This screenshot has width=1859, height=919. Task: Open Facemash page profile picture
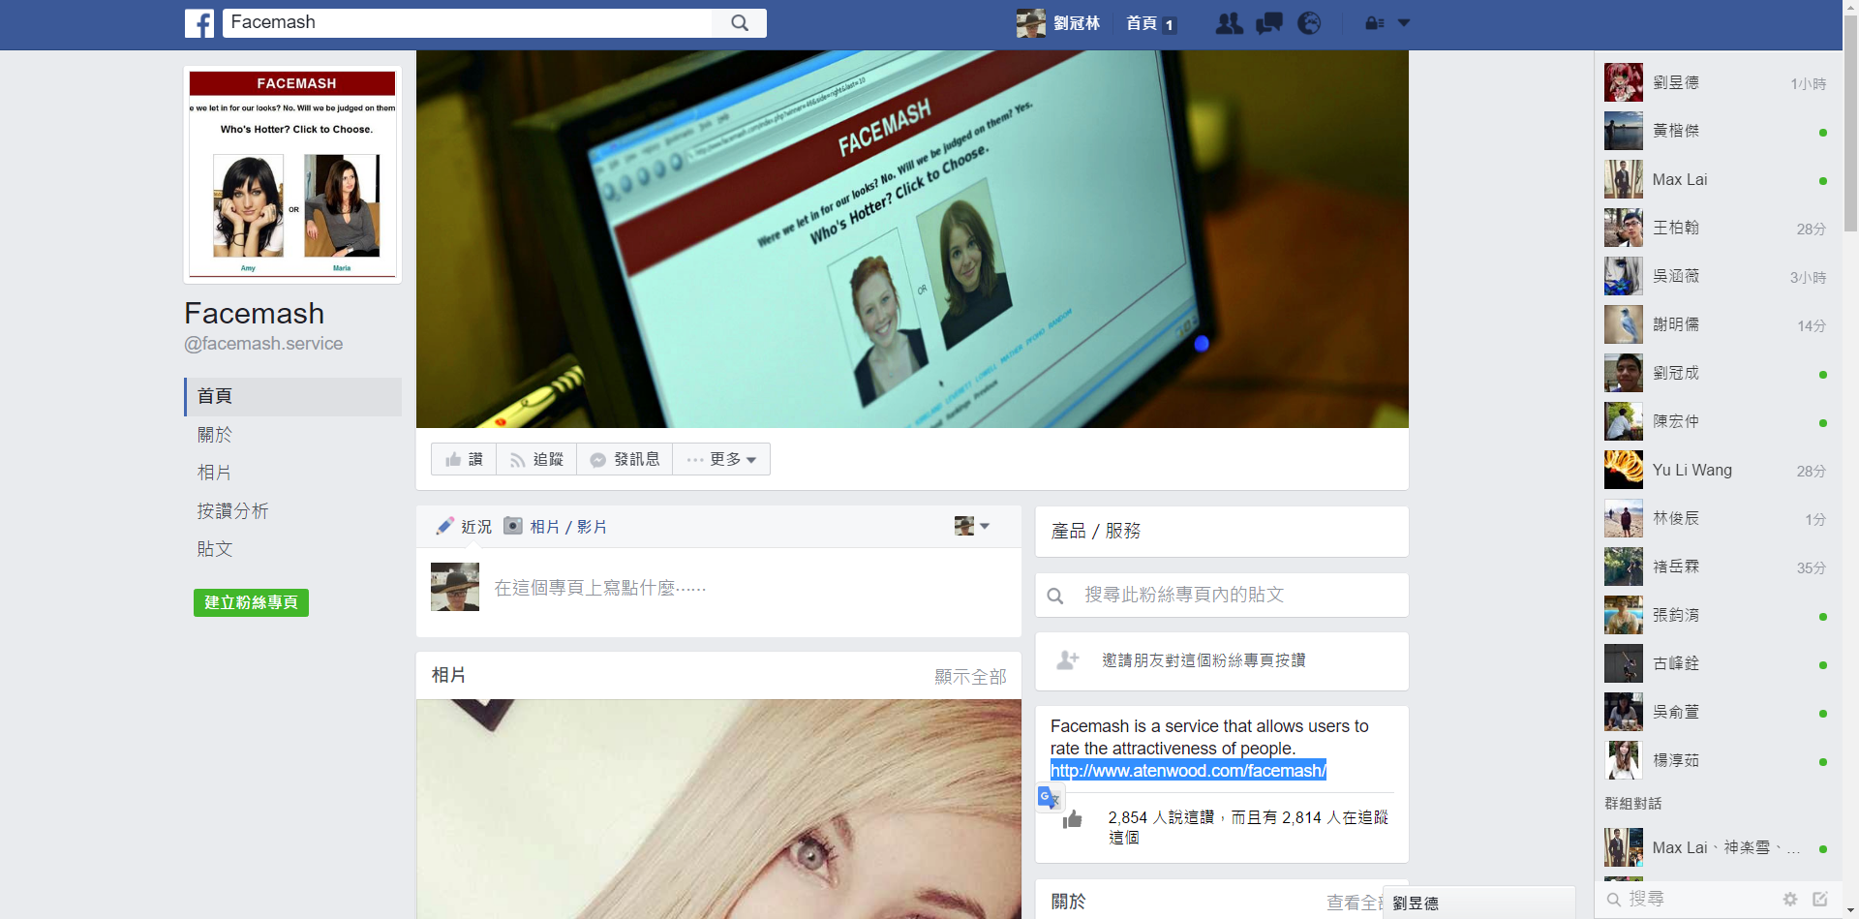tap(292, 174)
